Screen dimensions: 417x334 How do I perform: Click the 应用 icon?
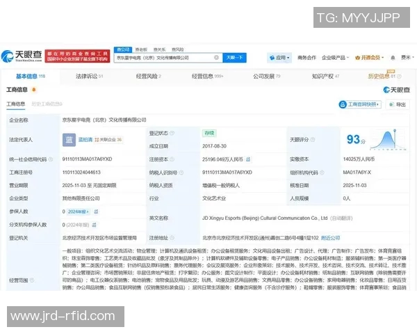click(272, 58)
